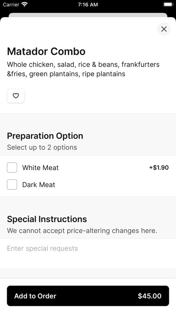Screen dimensions: 176x313
Task: Tap the Carrier label in status bar
Action: 11,5
